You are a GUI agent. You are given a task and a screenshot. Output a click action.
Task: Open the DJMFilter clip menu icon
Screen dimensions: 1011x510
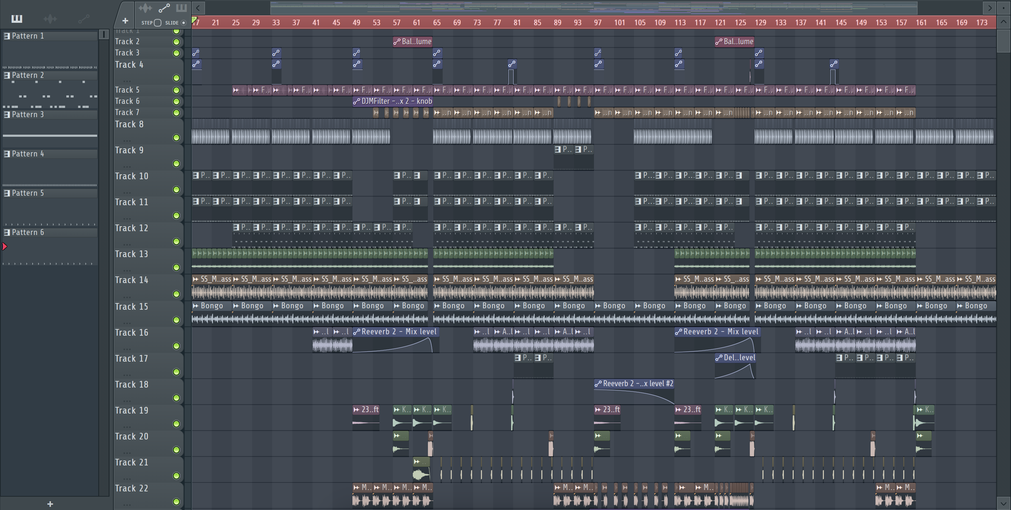[x=356, y=101]
